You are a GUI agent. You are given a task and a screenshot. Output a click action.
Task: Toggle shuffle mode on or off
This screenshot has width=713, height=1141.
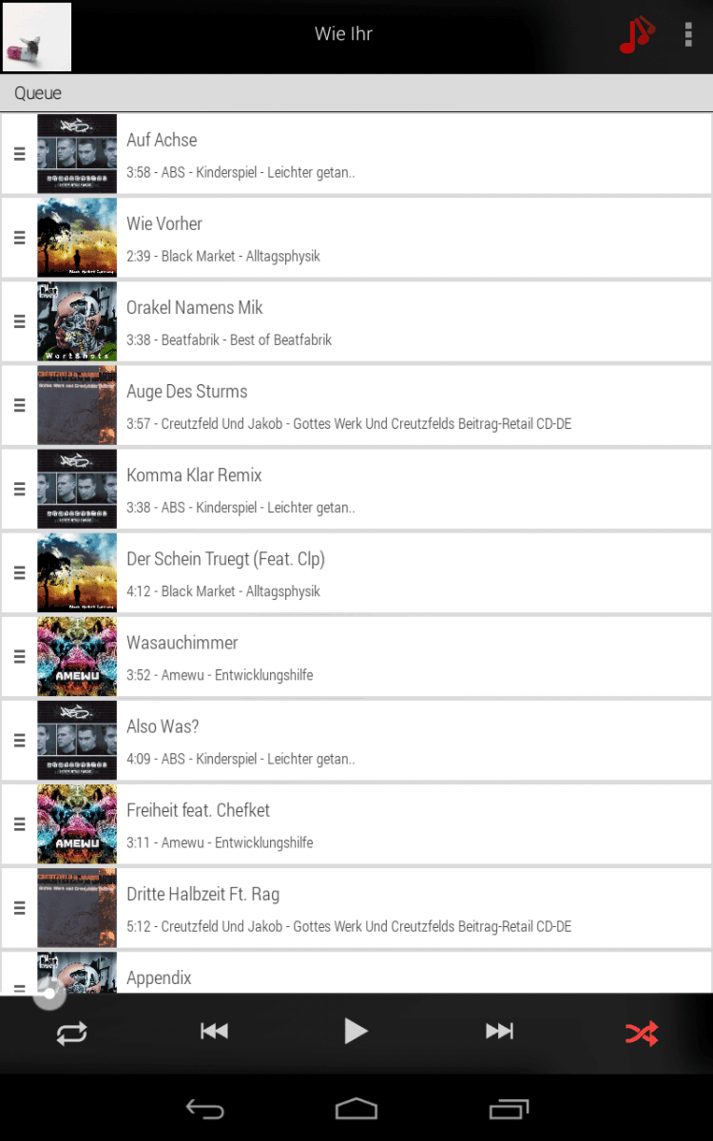point(642,1033)
